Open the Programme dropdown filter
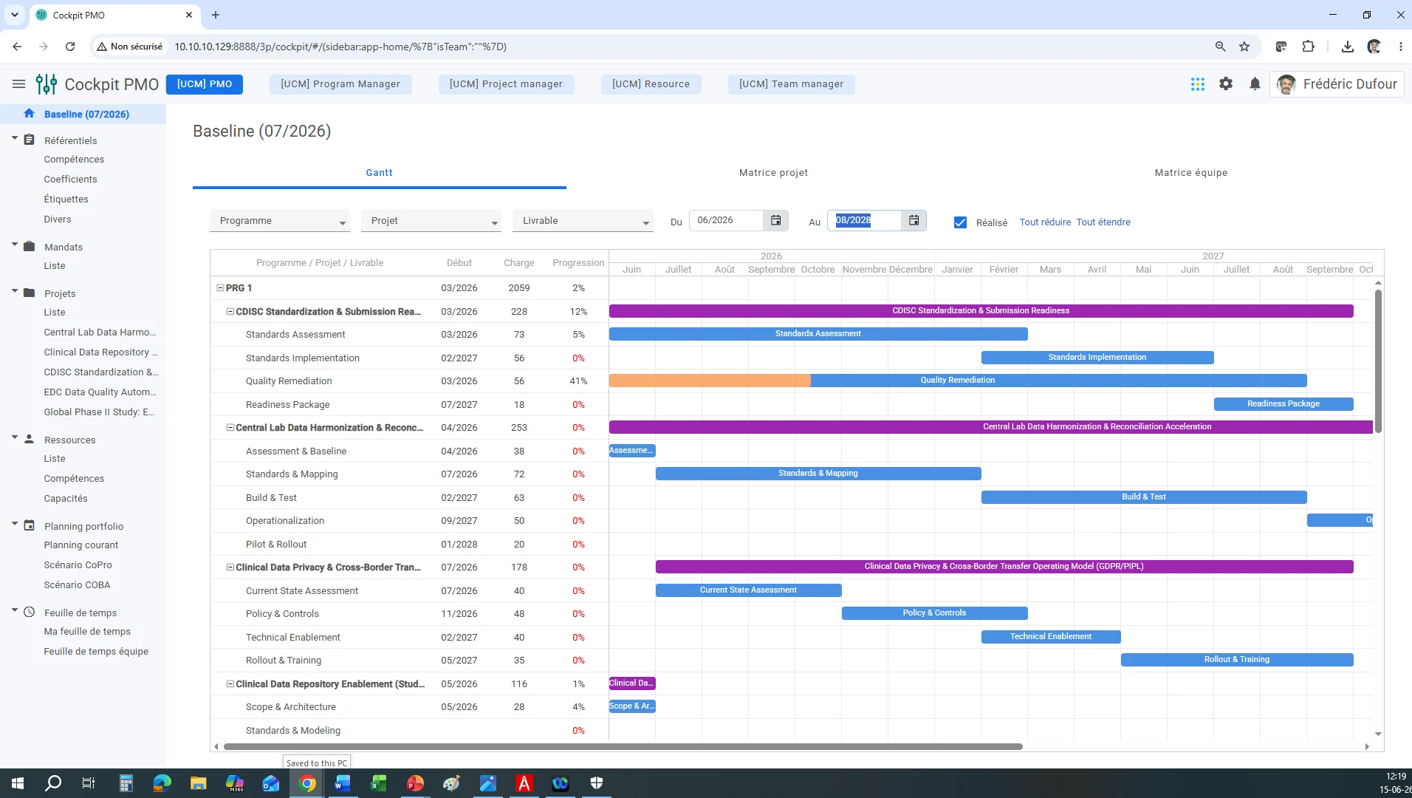The width and height of the screenshot is (1412, 798). [x=280, y=221]
